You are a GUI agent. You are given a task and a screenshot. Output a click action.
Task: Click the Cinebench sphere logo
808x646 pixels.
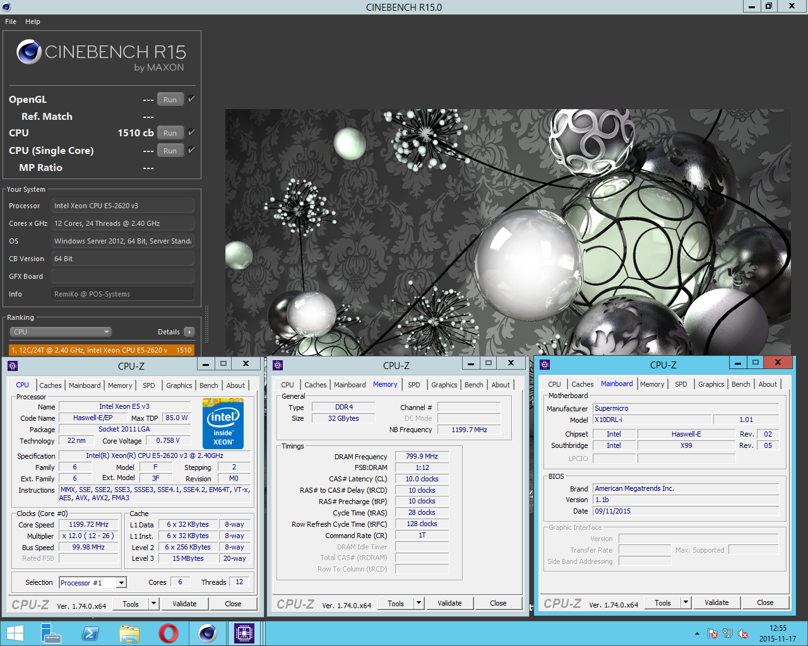[x=29, y=52]
